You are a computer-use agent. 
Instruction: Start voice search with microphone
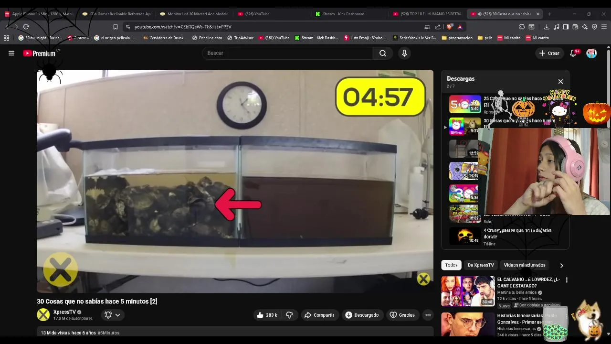(404, 53)
